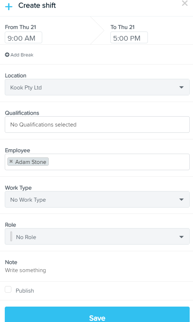Click the Role dropdown arrow
193x322 pixels.
pyautogui.click(x=181, y=237)
